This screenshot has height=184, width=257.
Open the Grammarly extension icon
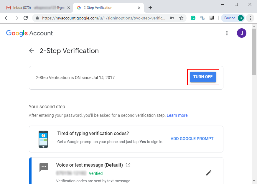pyautogui.click(x=193, y=18)
